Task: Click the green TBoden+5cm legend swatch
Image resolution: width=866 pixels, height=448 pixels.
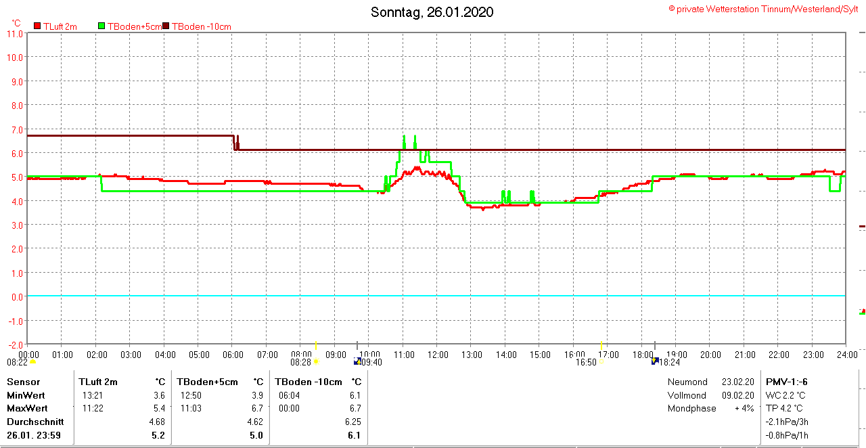Action: [102, 26]
